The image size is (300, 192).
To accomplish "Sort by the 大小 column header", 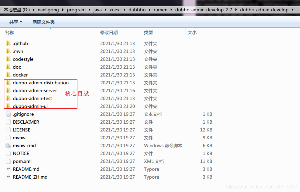I will pyautogui.click(x=192, y=33).
